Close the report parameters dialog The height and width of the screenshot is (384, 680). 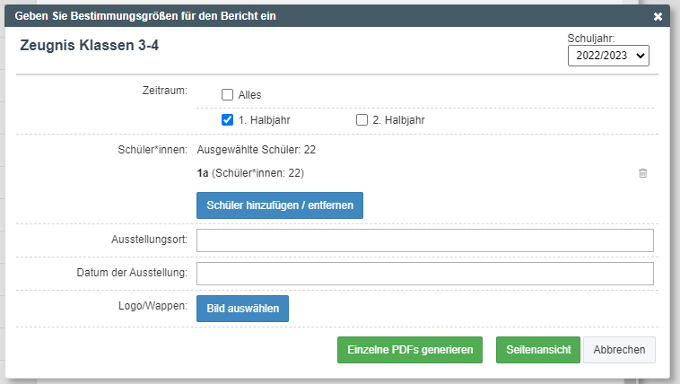658,16
